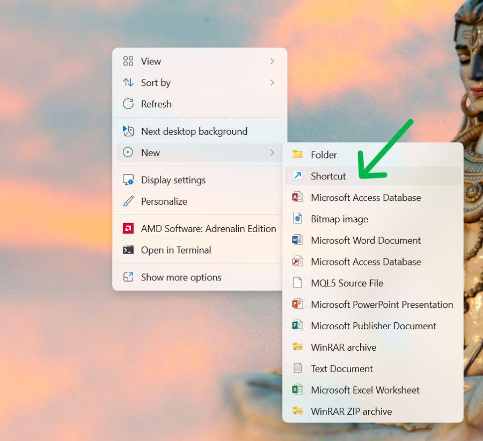Open the New submenu arrow

pos(273,153)
